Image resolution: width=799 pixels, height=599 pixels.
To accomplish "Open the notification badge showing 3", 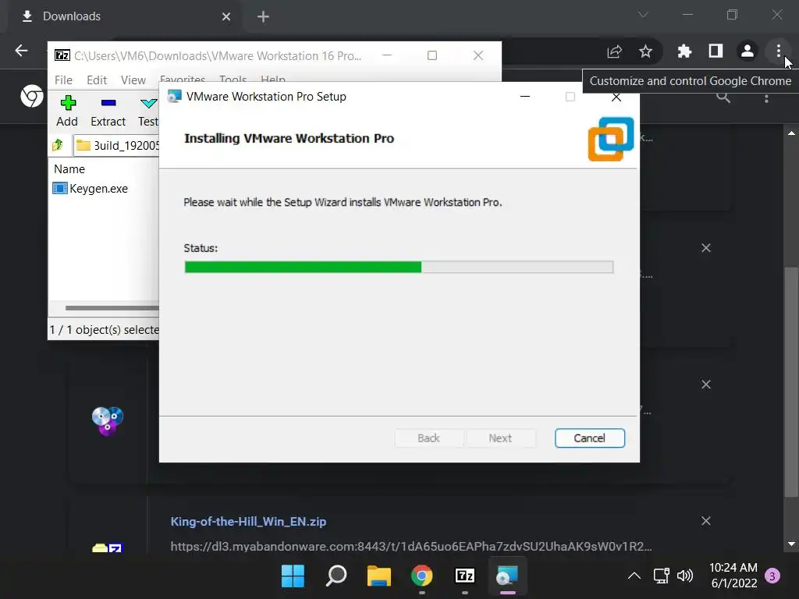I will (772, 576).
